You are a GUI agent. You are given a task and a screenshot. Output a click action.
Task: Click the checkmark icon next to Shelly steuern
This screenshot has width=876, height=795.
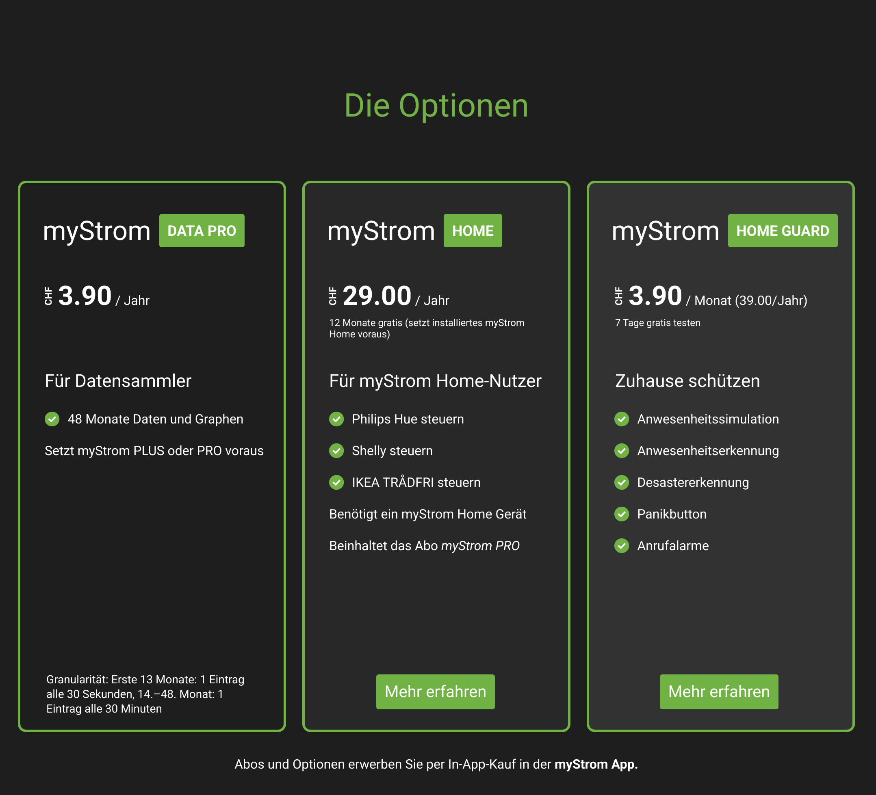[x=336, y=451]
